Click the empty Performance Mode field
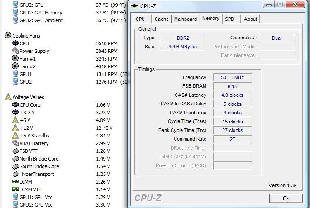Image resolution: width=310 pixels, height=208 pixels. click(277, 47)
